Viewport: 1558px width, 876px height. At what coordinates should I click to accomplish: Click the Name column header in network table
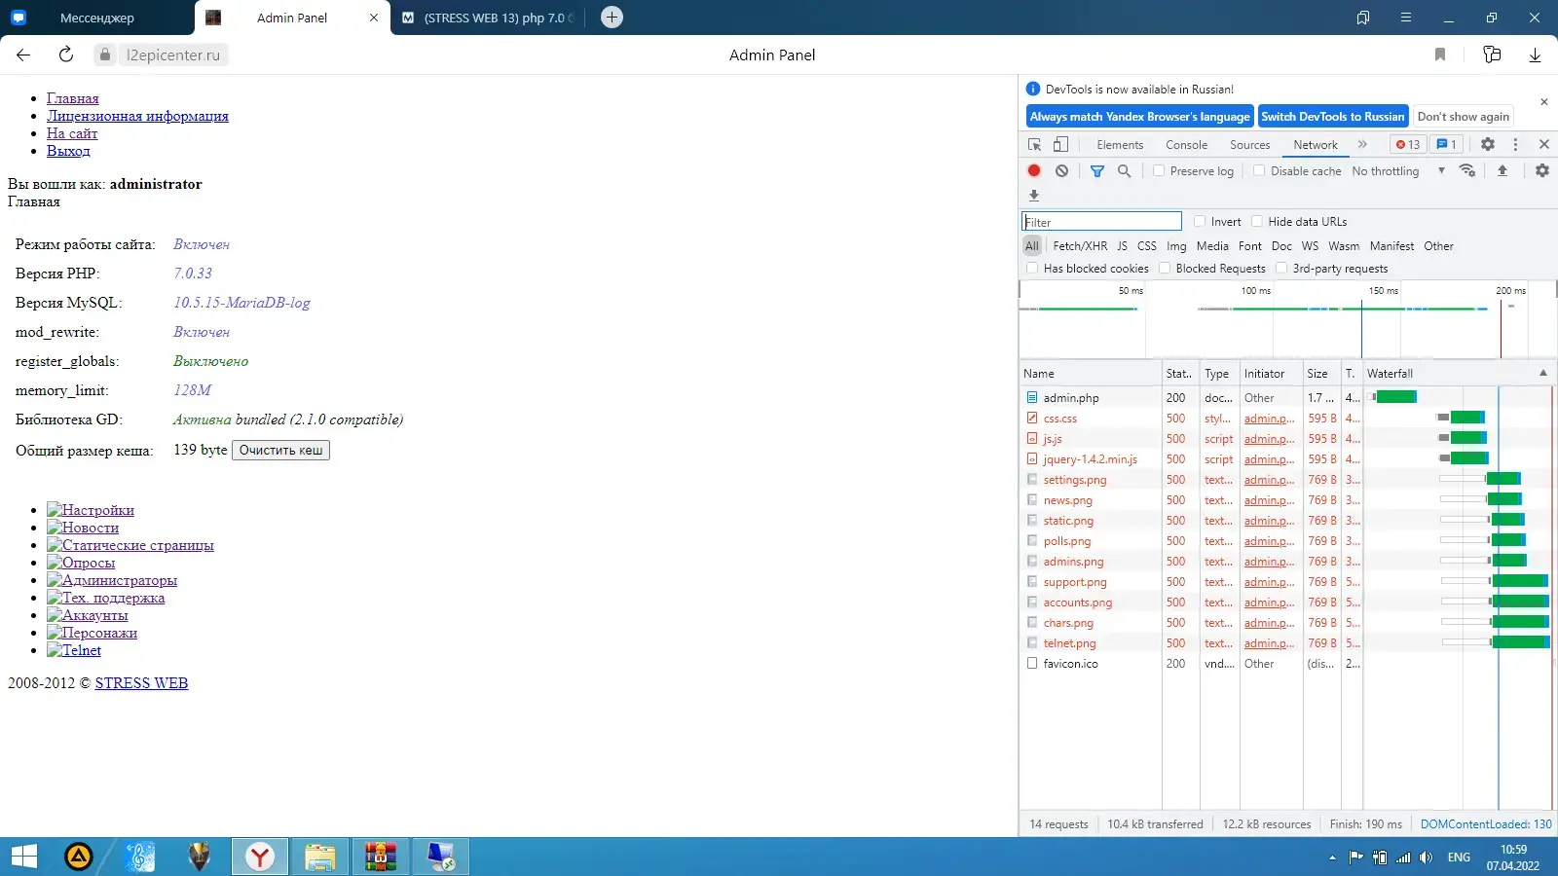coord(1090,373)
